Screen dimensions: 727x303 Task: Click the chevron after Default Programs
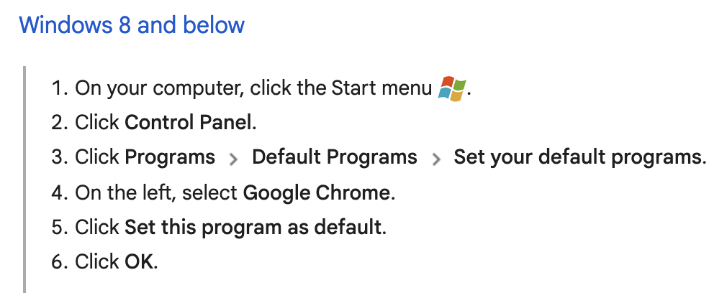click(x=435, y=159)
